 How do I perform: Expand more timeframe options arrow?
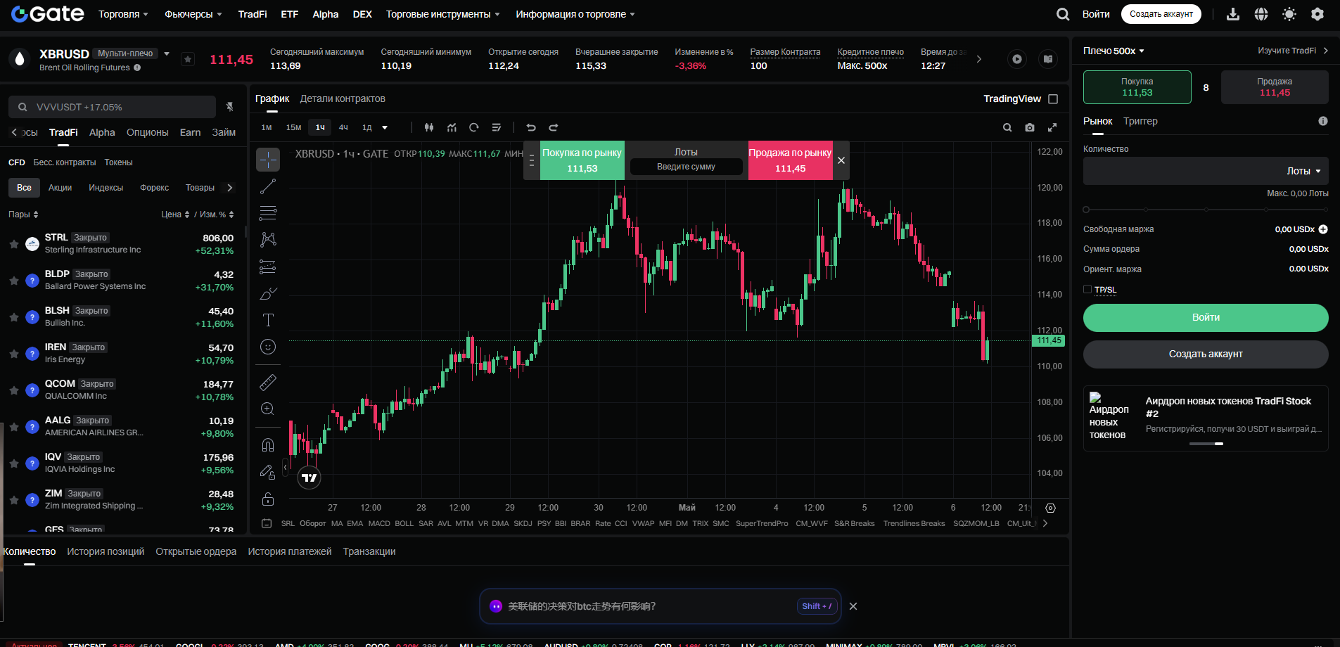tap(385, 127)
